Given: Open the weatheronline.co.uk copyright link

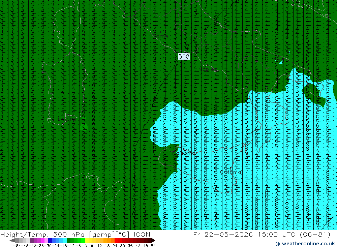Looking at the screenshot, I should (x=305, y=244).
